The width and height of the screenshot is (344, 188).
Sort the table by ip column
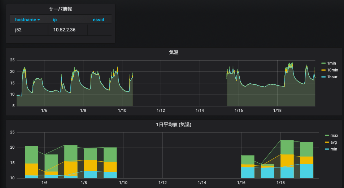(x=55, y=19)
